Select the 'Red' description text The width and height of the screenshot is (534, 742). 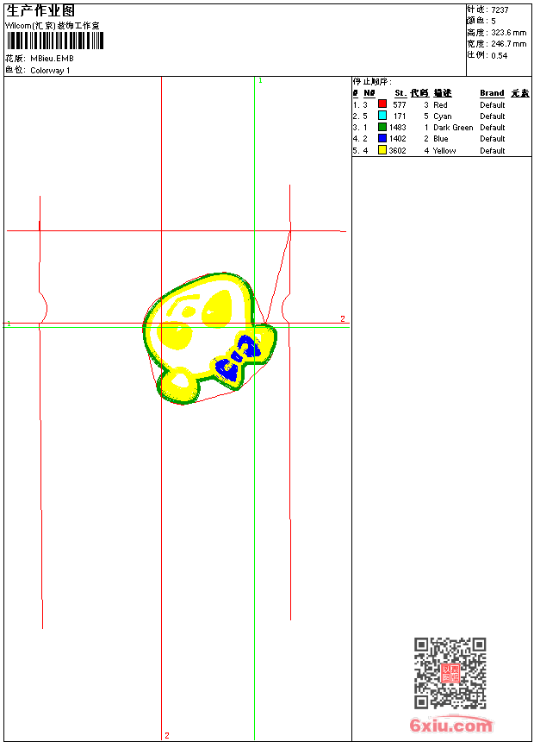coord(440,105)
